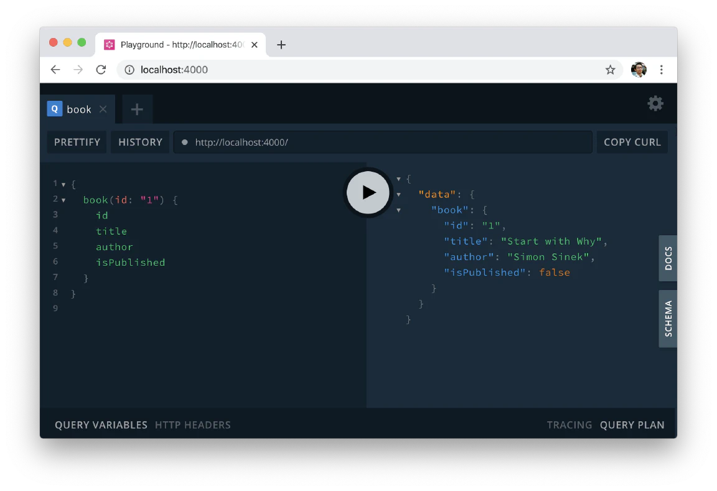Click 'isPublished' field in query
717x491 pixels.
pos(130,263)
